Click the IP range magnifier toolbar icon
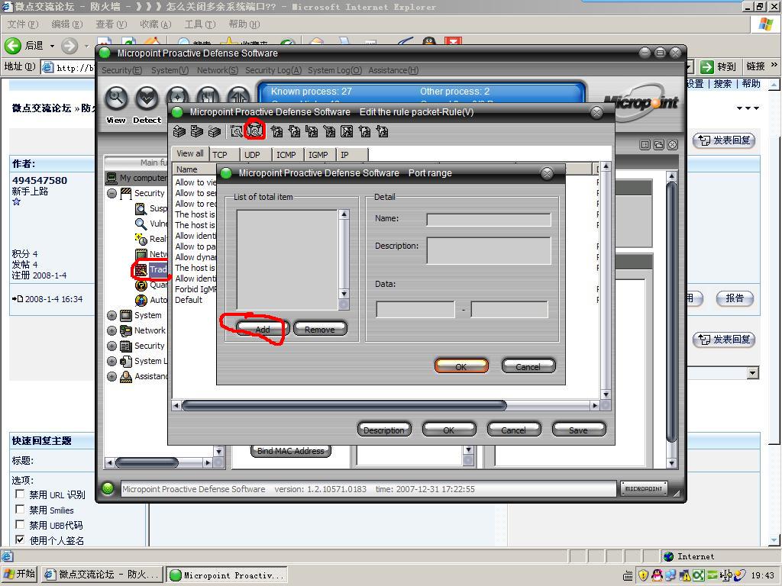The width and height of the screenshot is (782, 586). pos(237,131)
